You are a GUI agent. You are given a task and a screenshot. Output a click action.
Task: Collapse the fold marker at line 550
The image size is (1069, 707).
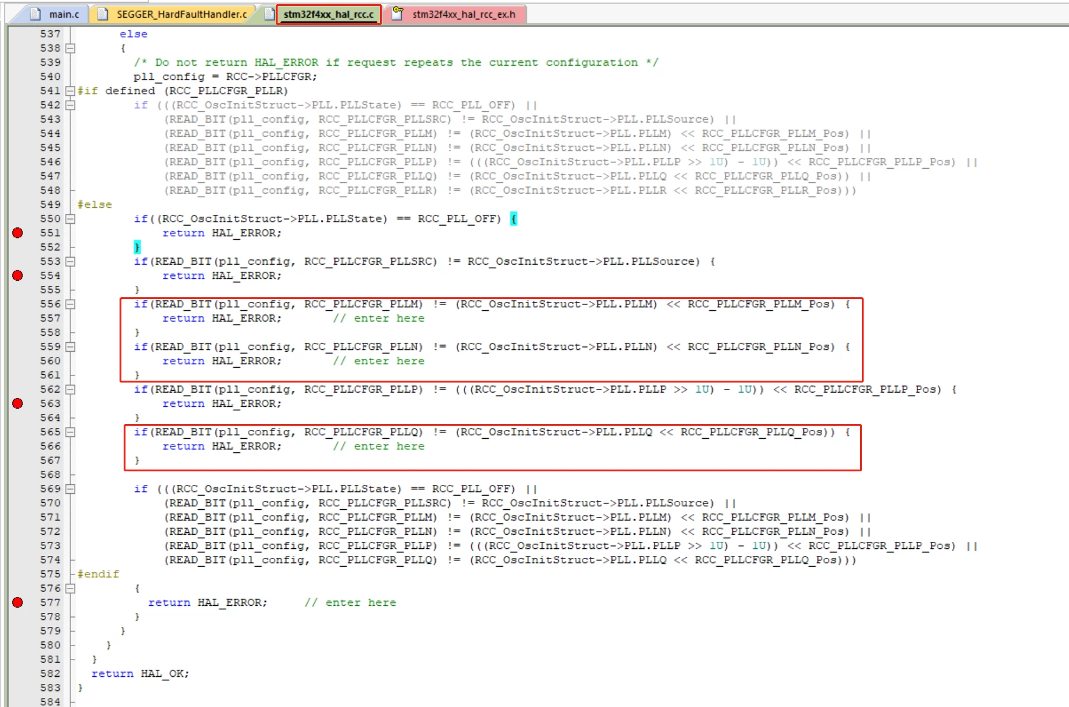pos(70,218)
